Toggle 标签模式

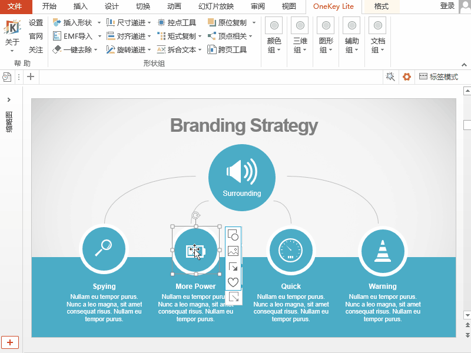[439, 77]
